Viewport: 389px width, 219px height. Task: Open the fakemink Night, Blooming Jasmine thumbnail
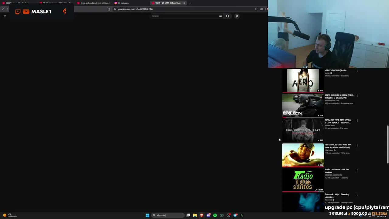[303, 202]
